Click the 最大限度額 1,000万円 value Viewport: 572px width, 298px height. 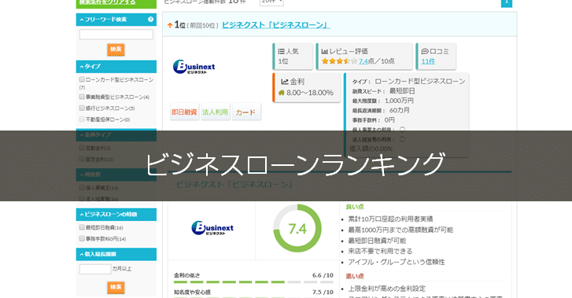[399, 101]
